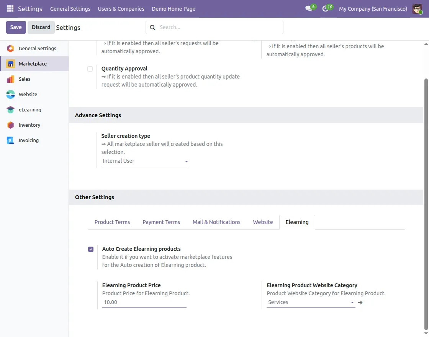
Task: Open the General Settings top menu
Action: coord(70,9)
